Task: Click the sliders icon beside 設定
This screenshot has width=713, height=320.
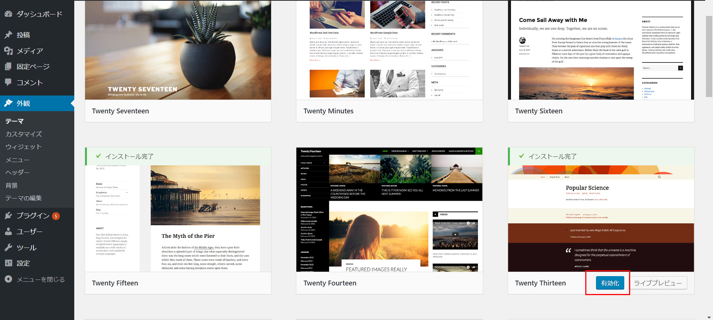Action: (9, 263)
